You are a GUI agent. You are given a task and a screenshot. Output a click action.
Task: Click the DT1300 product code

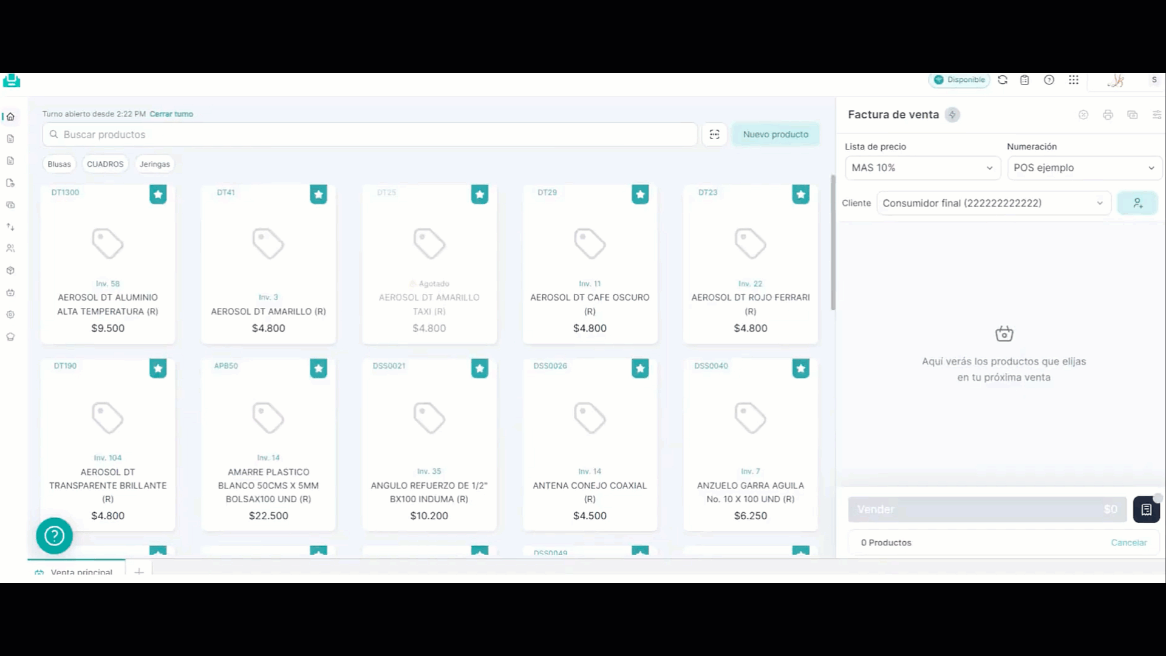(65, 193)
